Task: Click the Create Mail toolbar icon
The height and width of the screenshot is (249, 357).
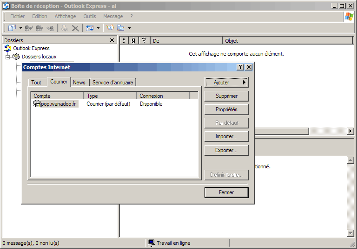Action: [12, 28]
